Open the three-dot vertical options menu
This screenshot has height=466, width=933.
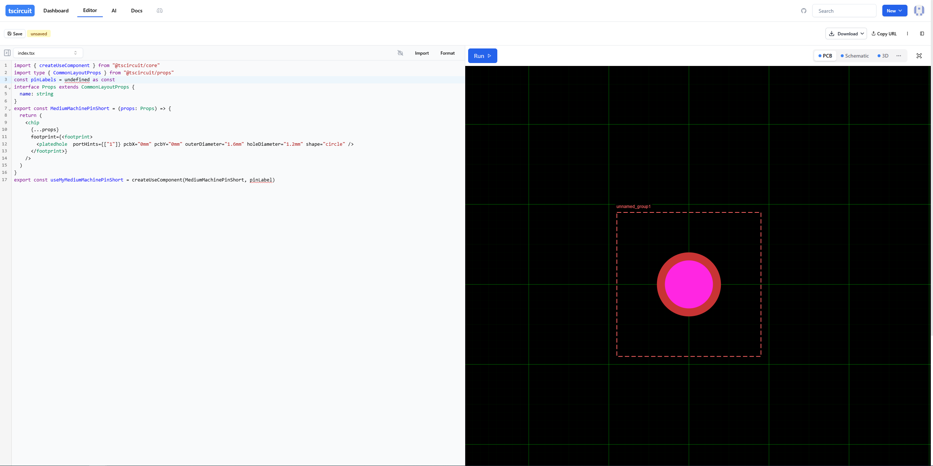coord(907,34)
